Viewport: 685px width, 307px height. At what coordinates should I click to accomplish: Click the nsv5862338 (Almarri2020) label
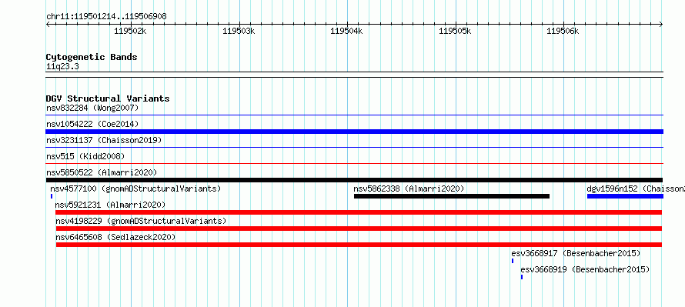(409, 189)
